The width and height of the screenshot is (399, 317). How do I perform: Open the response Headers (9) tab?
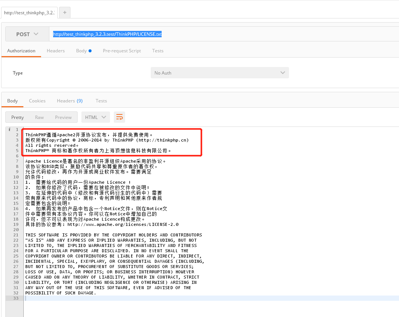70,101
